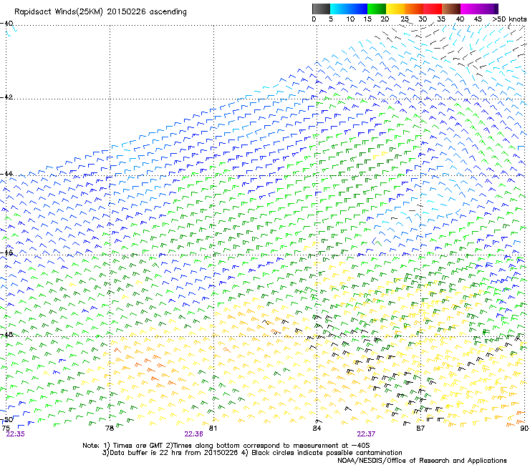The image size is (530, 465).
Task: Click the 22:36 swath time marker
Action: point(193,434)
